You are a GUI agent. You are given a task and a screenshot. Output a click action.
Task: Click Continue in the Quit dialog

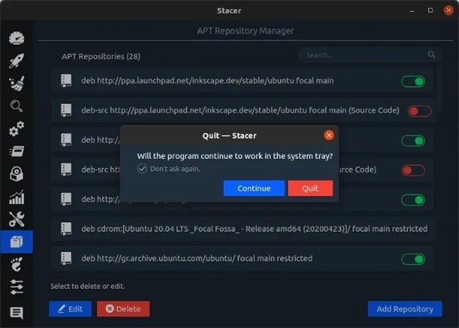tap(254, 188)
